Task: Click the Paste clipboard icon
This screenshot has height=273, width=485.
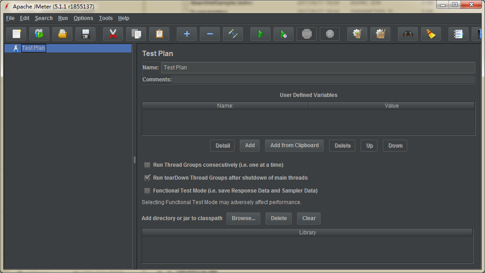Action: [159, 34]
